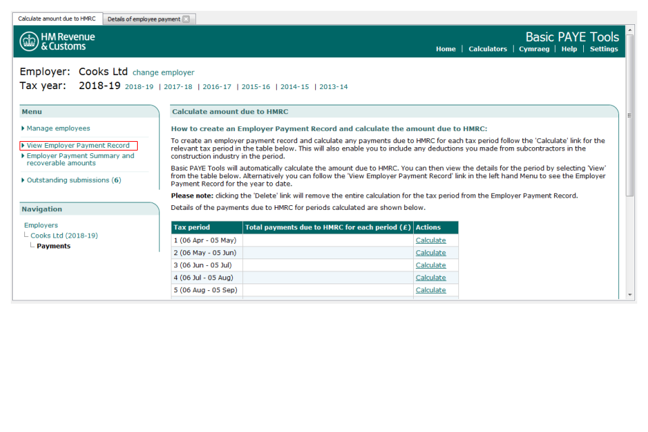Select tax year 2013-14 link
Image resolution: width=648 pixels, height=432 pixels.
(333, 87)
